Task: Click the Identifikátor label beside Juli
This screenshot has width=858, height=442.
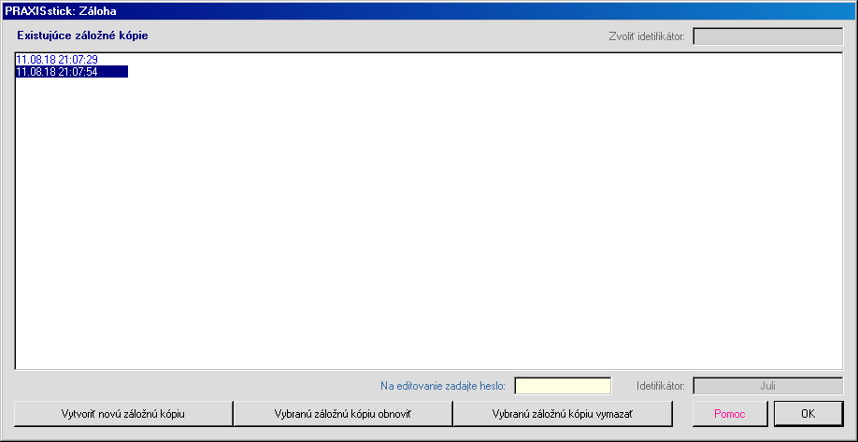Action: [661, 386]
